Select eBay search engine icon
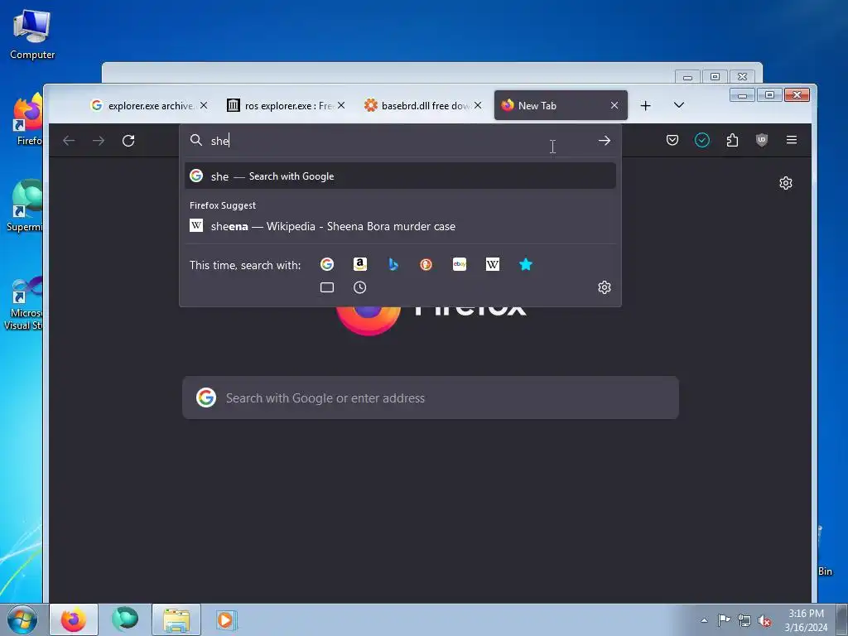Image resolution: width=848 pixels, height=636 pixels. (x=460, y=264)
